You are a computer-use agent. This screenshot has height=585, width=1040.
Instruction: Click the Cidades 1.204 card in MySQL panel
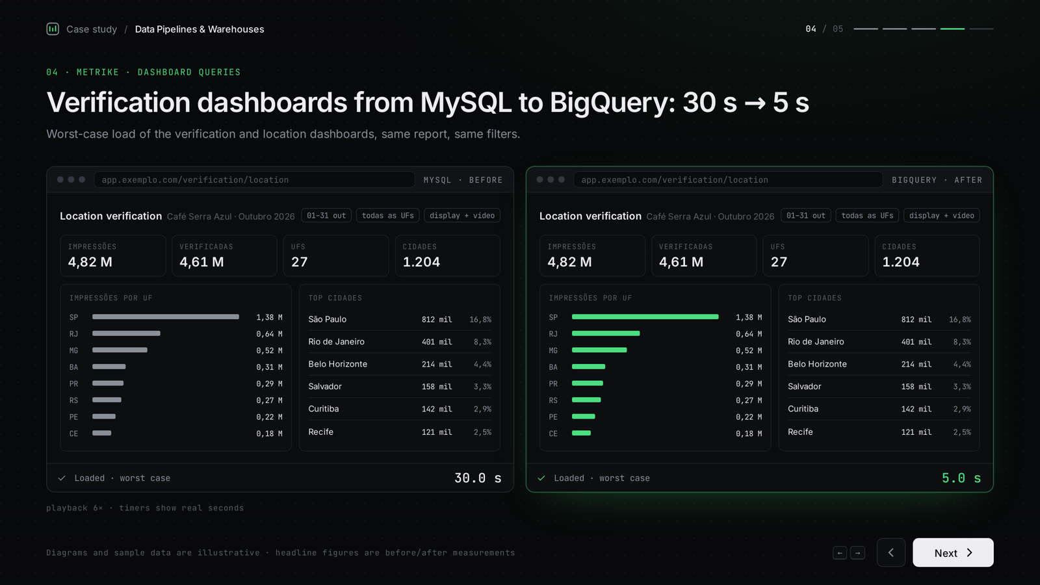pos(447,255)
